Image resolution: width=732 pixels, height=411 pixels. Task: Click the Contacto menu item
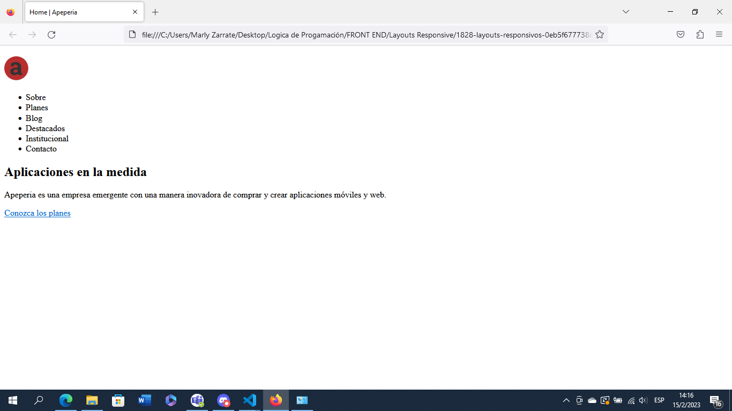41,148
